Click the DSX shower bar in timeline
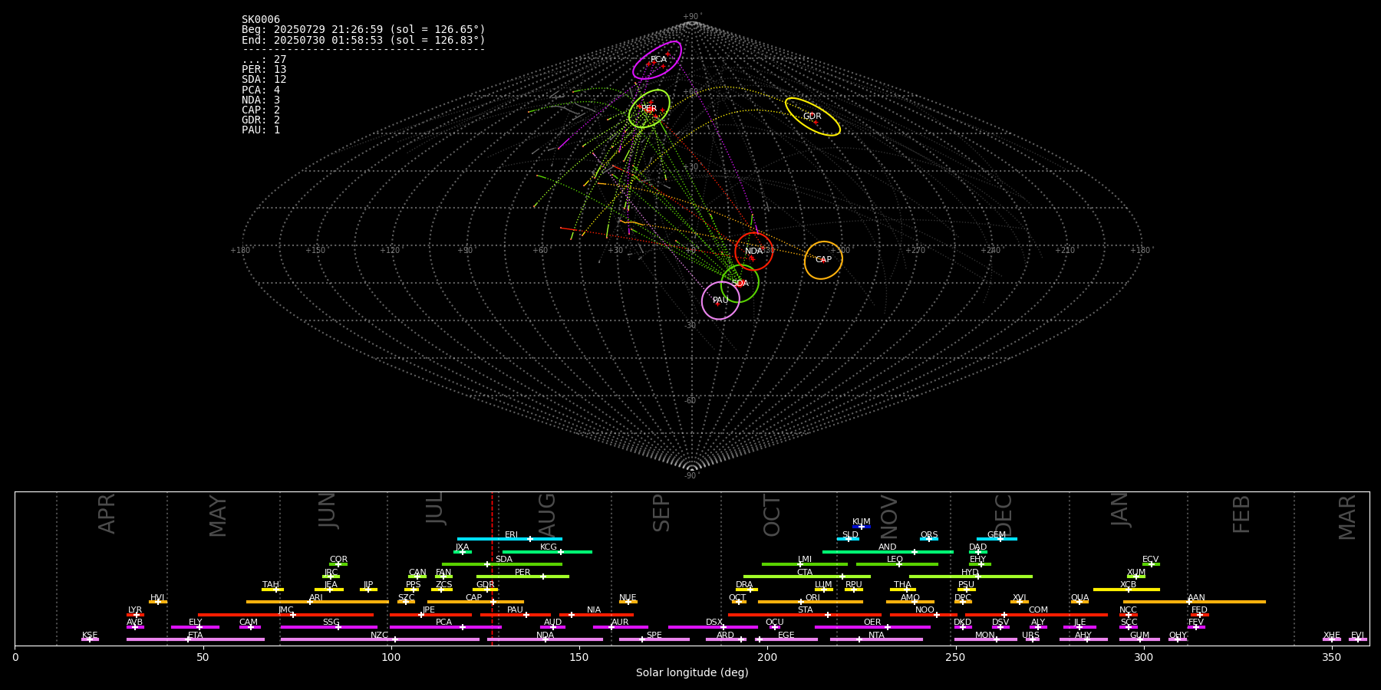The image size is (1381, 690). coord(713,627)
